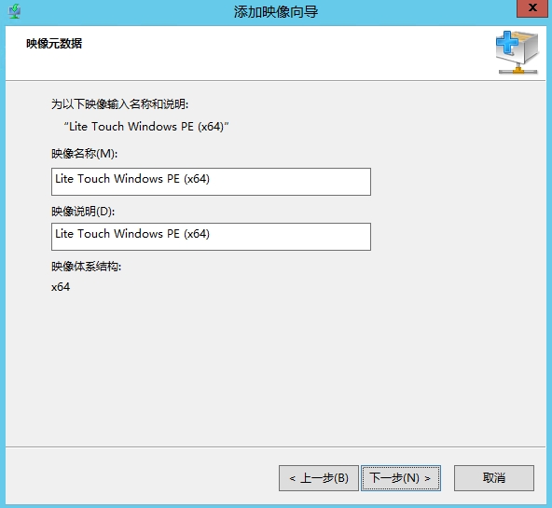Click the quoted "Lite Touch Windows PE (x64)" text
The image size is (552, 508).
(x=146, y=126)
